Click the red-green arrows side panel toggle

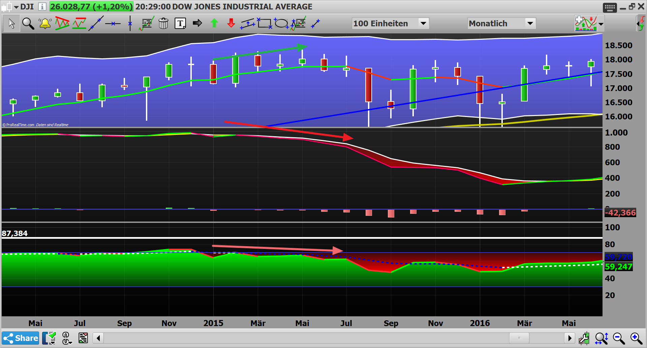[641, 23]
